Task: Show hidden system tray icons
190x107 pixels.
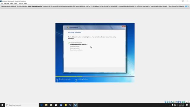Action: (170, 105)
